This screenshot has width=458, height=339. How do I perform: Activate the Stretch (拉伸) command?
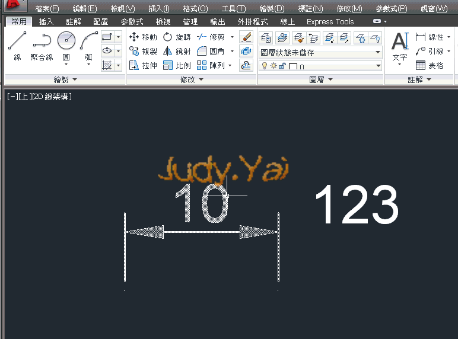[143, 65]
